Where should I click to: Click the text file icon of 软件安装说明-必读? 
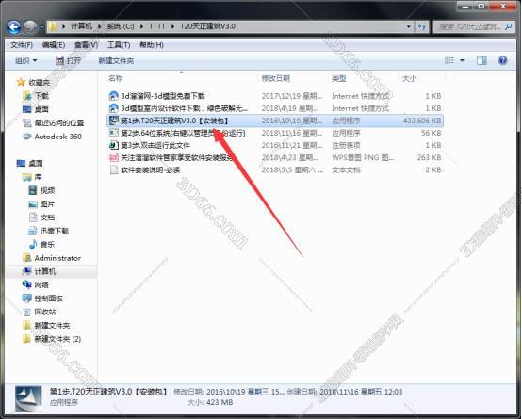pyautogui.click(x=114, y=170)
